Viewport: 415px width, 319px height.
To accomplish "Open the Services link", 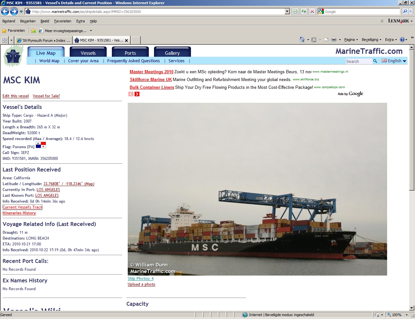I will [x=176, y=61].
